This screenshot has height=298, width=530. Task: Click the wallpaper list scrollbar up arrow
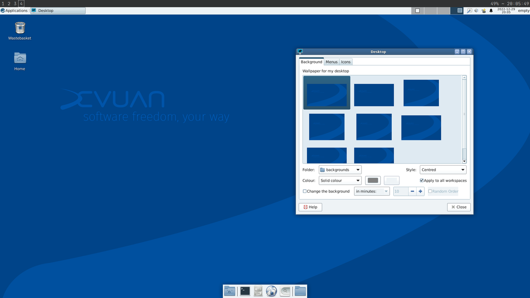(x=464, y=78)
